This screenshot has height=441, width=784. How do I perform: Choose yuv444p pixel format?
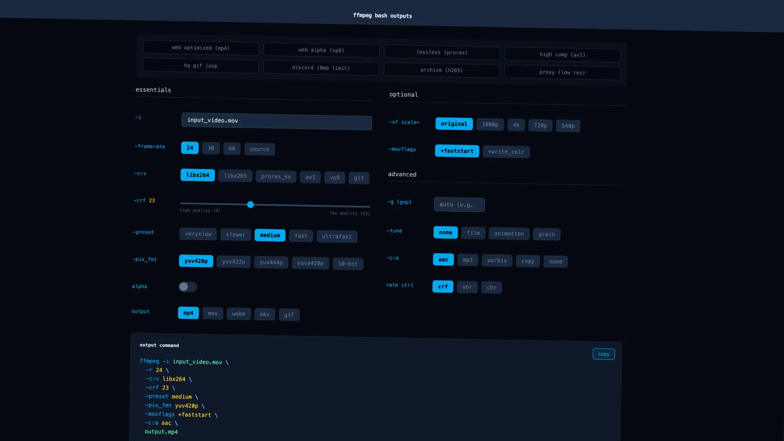point(271,263)
